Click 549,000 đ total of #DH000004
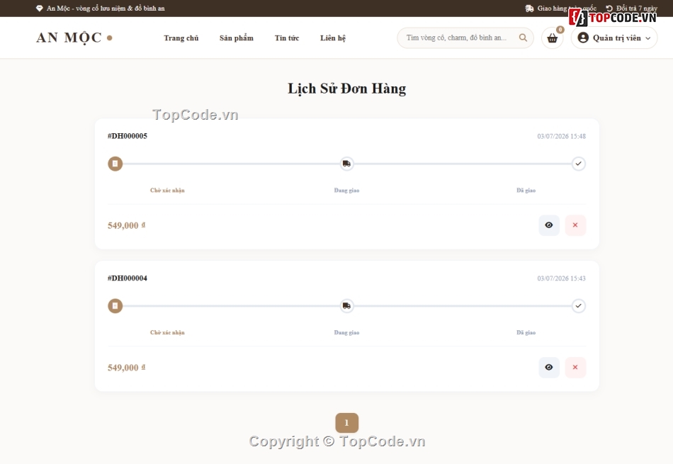 point(126,368)
